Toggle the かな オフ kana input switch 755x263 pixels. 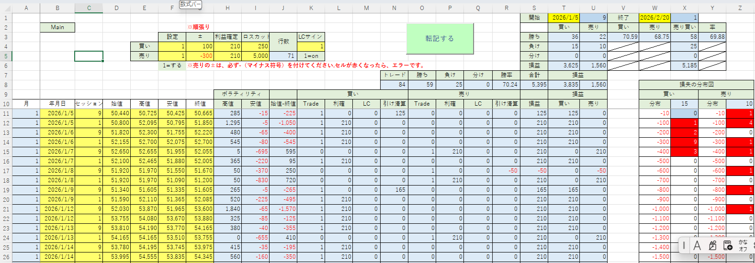(743, 246)
